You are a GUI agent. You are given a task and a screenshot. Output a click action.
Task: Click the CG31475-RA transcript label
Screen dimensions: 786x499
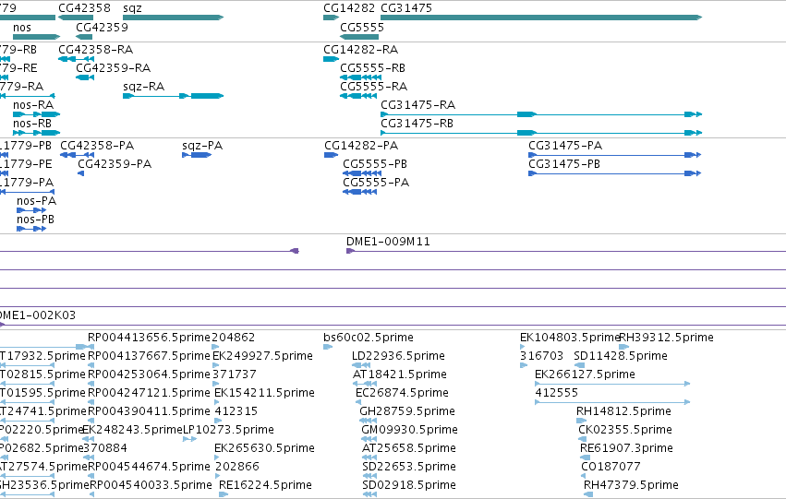(418, 105)
